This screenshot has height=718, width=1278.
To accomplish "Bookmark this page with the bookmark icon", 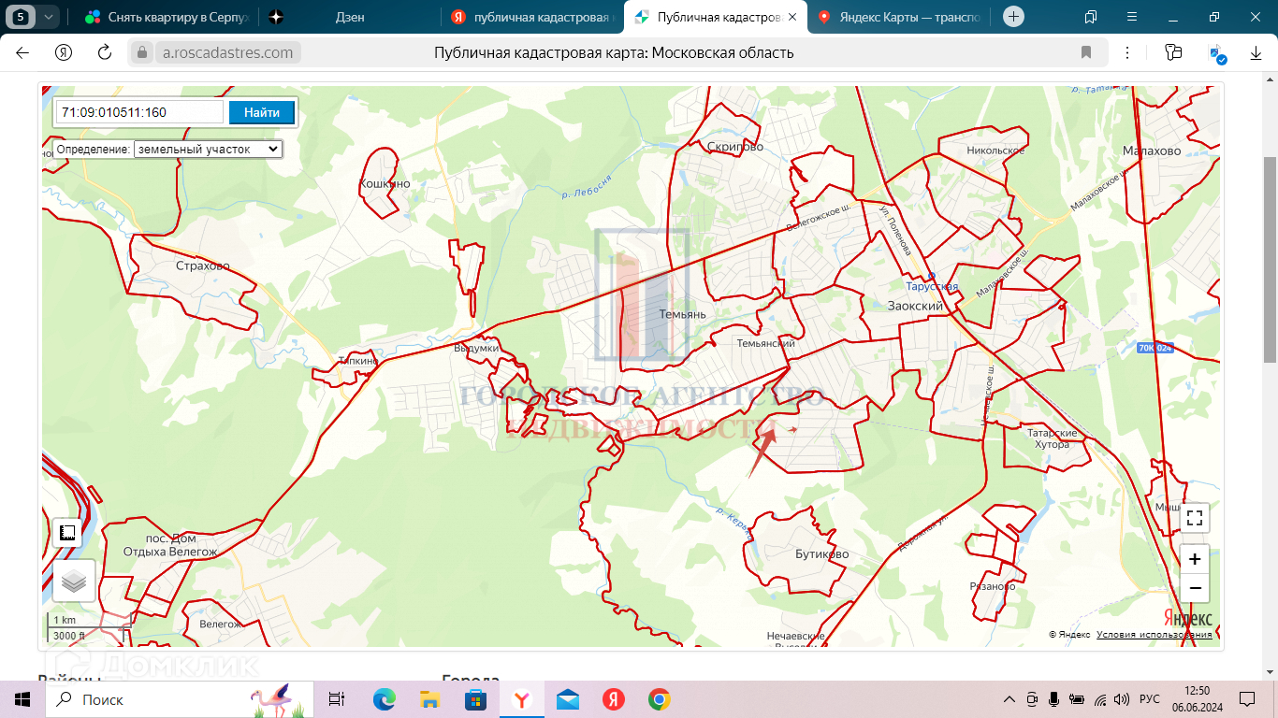I will [x=1086, y=53].
